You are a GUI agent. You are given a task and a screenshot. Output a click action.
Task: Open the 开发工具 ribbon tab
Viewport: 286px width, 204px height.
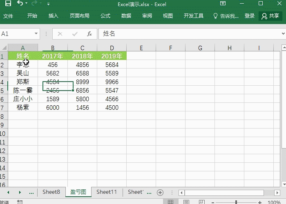click(x=194, y=16)
